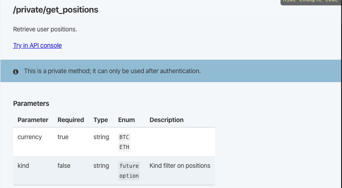342x188 pixels.
Task: Open the Try in API console link
Action: (x=37, y=45)
